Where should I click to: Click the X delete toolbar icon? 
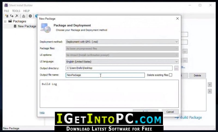click(17, 16)
